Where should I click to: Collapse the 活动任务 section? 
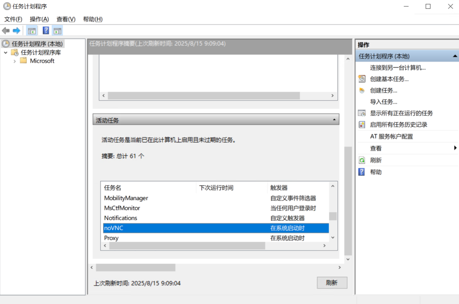(x=334, y=120)
